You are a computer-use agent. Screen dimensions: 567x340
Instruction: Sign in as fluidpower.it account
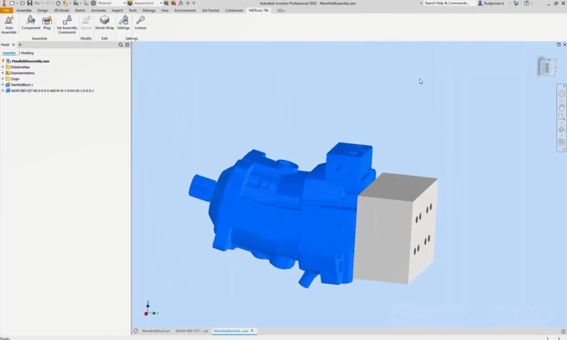coord(493,3)
